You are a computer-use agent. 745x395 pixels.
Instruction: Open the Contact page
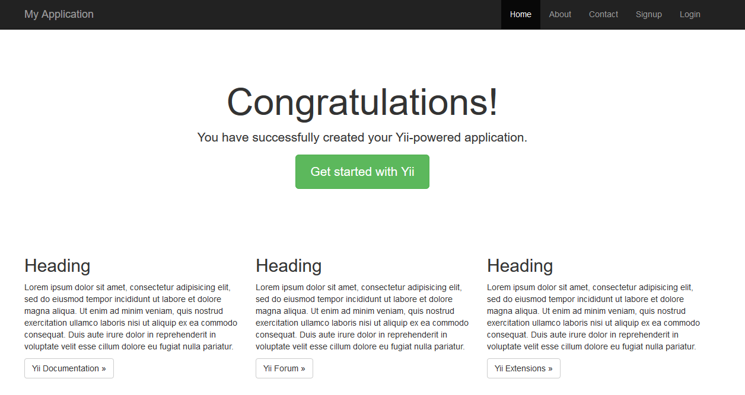point(603,14)
